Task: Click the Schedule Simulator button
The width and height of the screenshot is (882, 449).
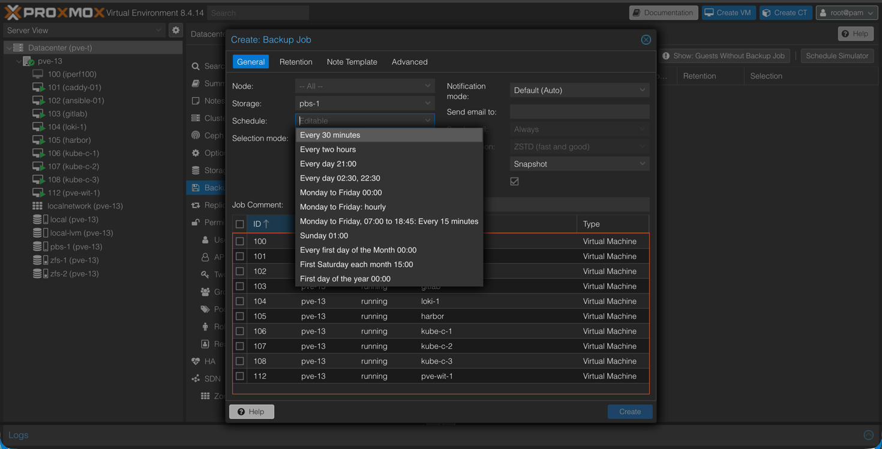Action: 837,56
